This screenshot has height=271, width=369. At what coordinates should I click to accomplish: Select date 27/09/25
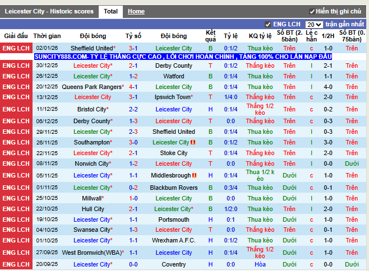coord(47,253)
